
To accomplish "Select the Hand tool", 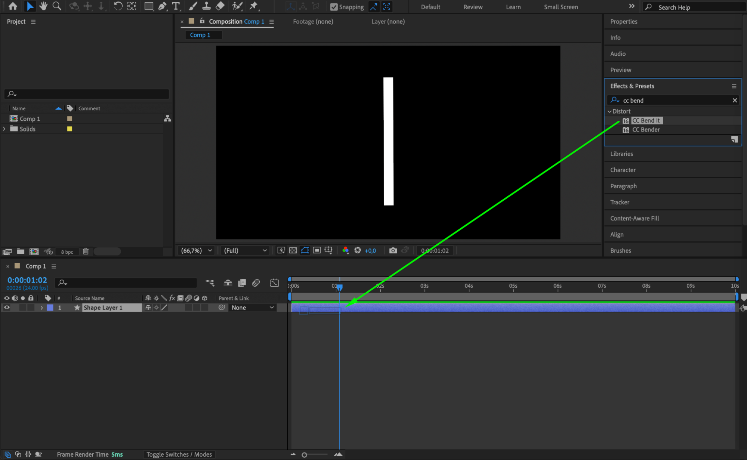I will (x=43, y=6).
